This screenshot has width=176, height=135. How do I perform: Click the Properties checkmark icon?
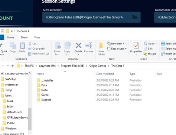pyautogui.click(x=136, y=45)
